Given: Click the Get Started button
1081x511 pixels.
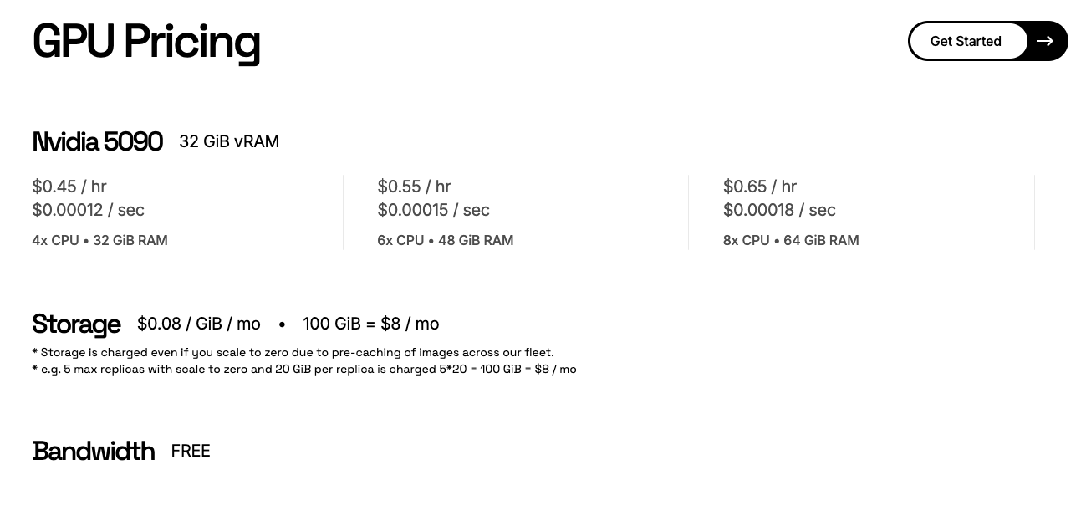Looking at the screenshot, I should click(x=967, y=41).
